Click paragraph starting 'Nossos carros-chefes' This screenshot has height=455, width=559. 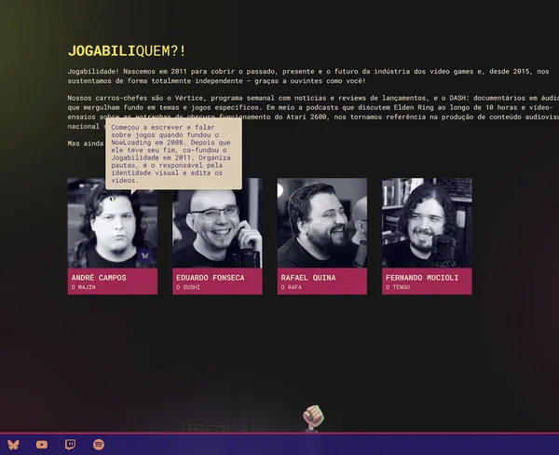click(313, 112)
